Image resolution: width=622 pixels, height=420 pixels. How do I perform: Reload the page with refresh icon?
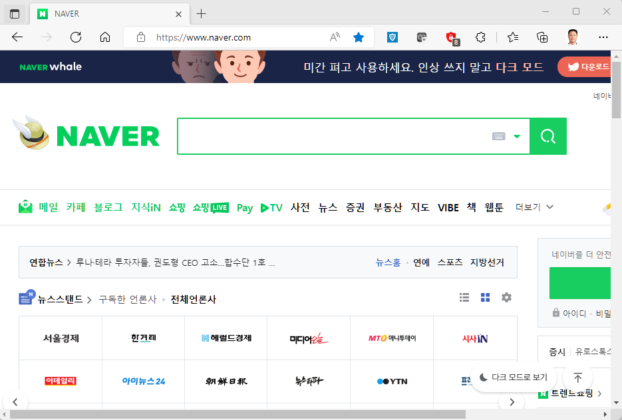click(76, 37)
